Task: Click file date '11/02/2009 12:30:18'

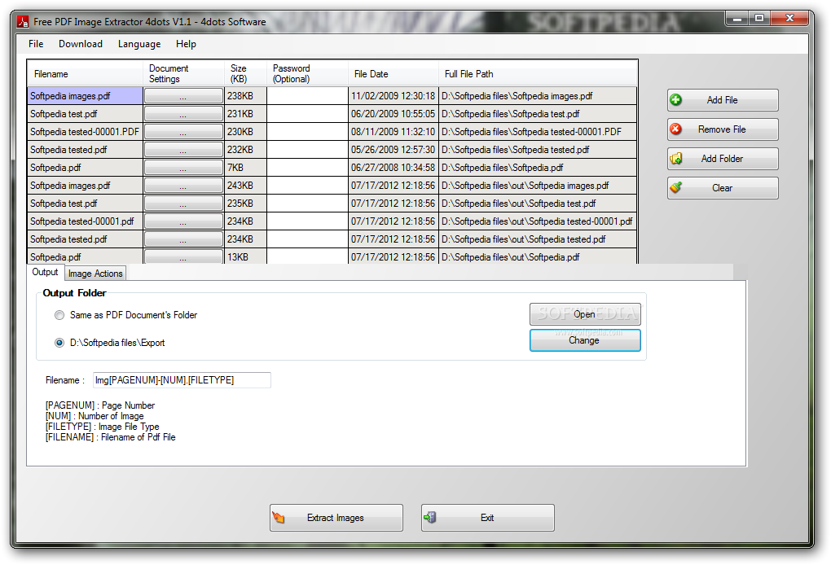Action: 394,96
